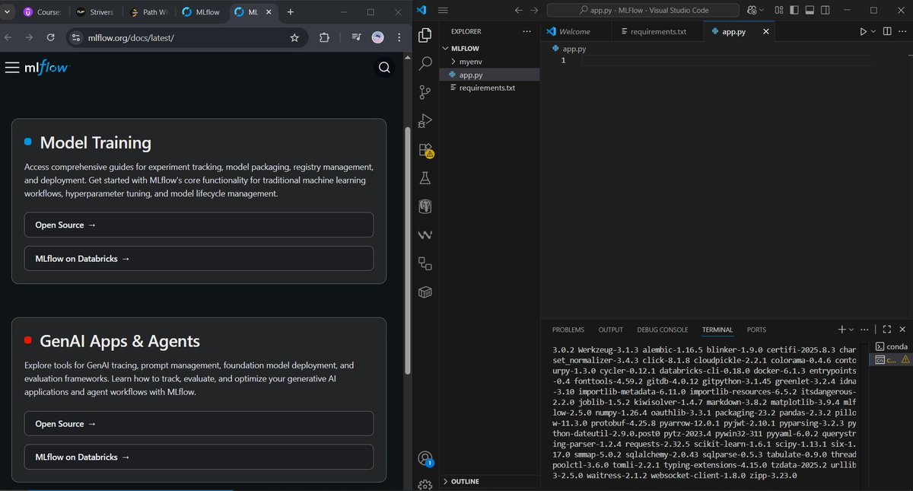Switch to Strivers Chrome tab

coord(95,12)
